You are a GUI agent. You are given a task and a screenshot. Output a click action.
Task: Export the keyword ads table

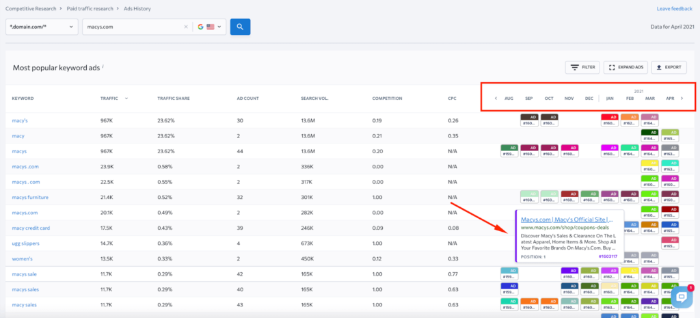click(x=669, y=68)
